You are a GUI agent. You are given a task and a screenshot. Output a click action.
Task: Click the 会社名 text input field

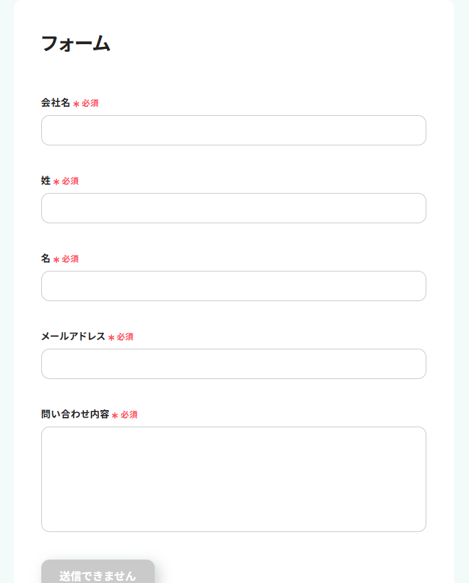click(234, 130)
